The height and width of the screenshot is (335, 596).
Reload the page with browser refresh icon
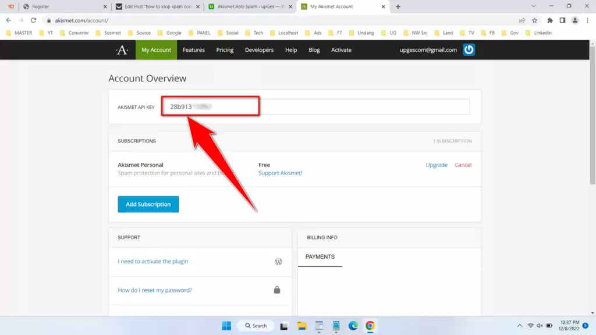pyautogui.click(x=33, y=20)
